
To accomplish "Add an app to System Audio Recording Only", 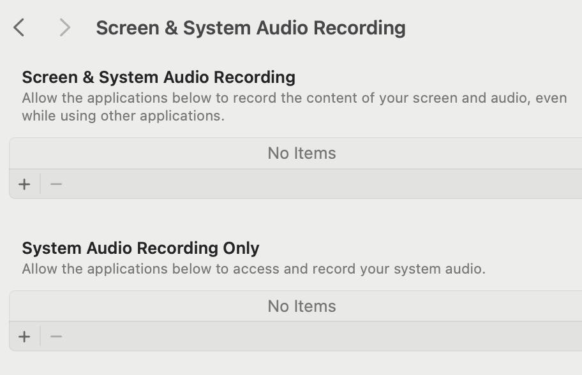I will click(x=24, y=337).
